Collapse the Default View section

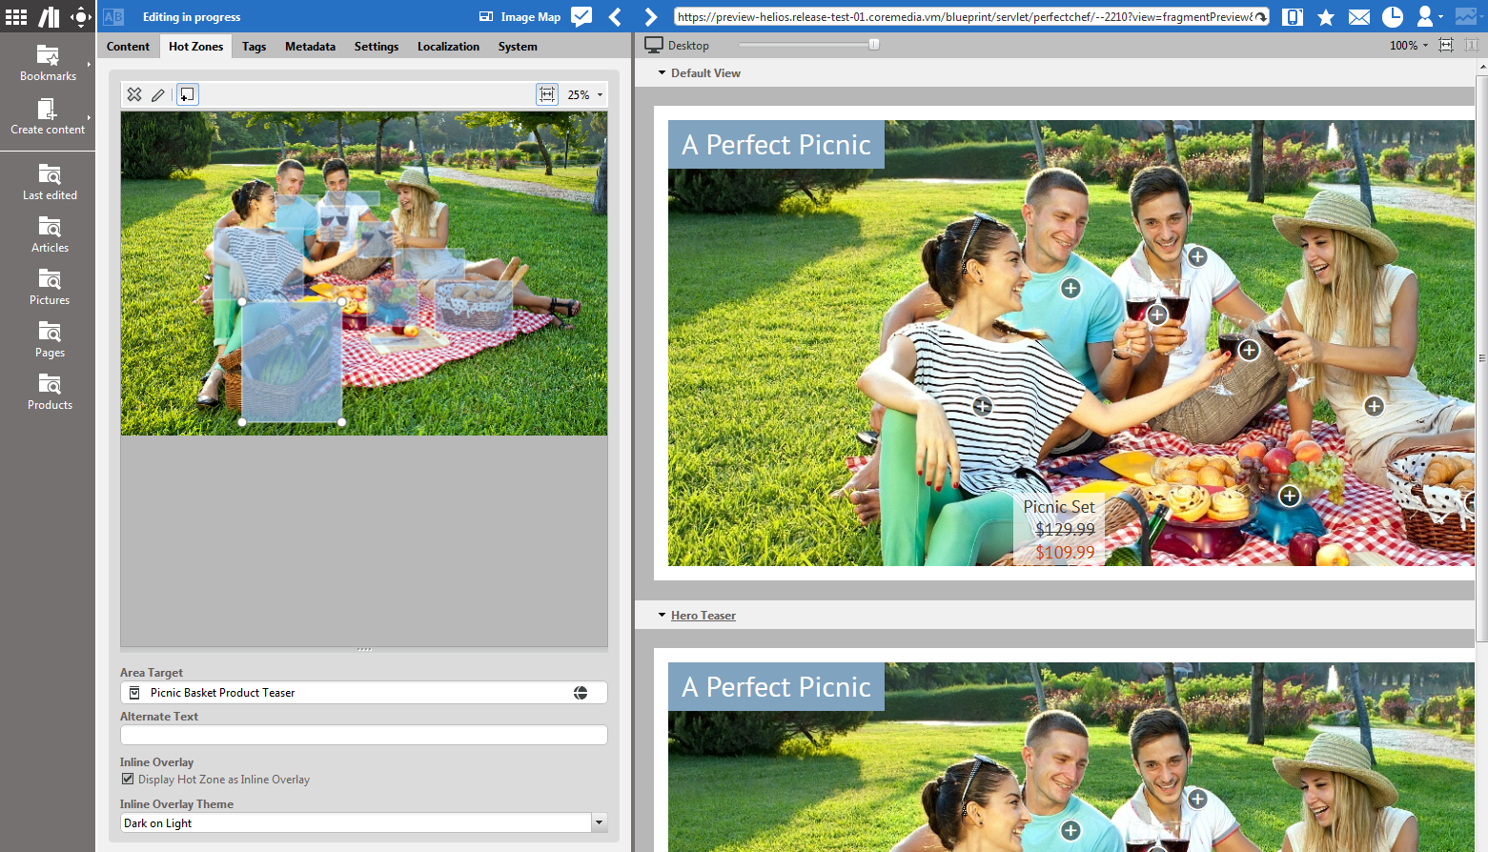(662, 72)
